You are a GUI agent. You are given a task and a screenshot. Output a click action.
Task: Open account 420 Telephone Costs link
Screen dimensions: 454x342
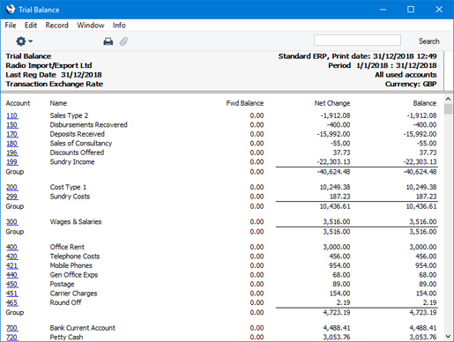point(12,256)
